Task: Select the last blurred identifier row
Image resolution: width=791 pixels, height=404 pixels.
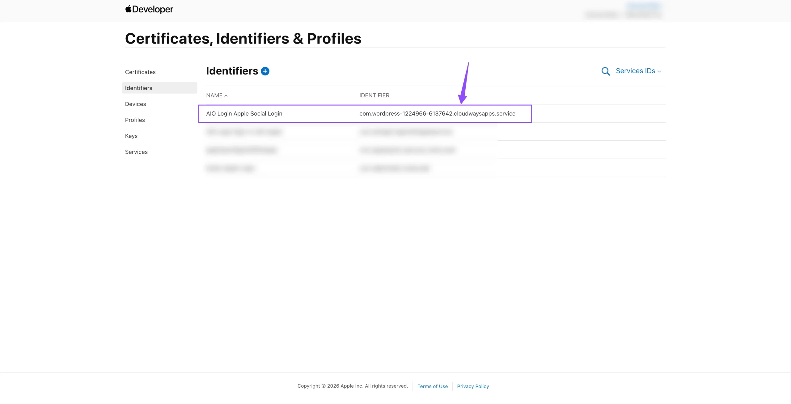Action: 436,168
